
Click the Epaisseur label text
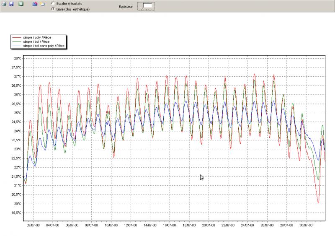point(126,6)
